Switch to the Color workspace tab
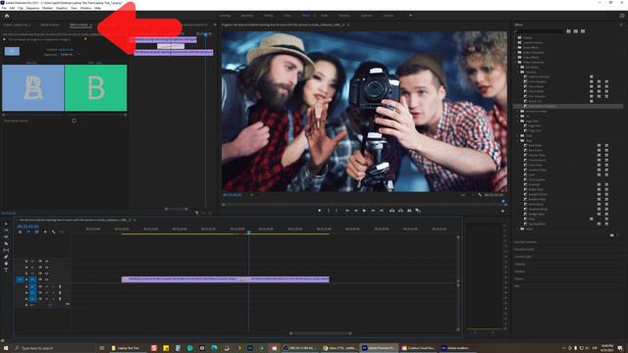 tap(288, 16)
